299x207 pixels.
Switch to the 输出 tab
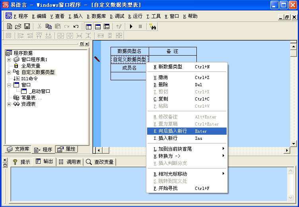[x=45, y=161]
